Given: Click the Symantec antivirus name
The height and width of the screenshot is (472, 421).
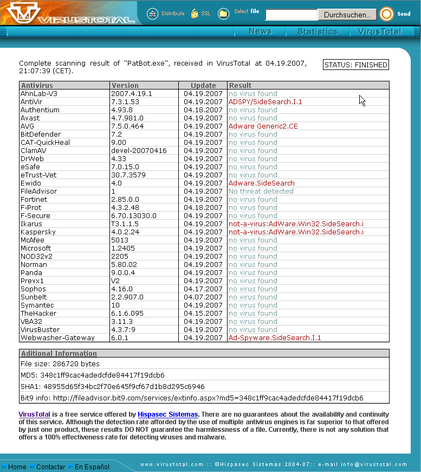Looking at the screenshot, I should [37, 305].
